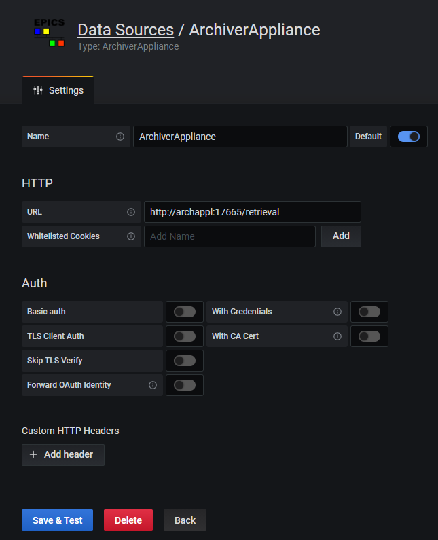The height and width of the screenshot is (540, 438).
Task: Click the With CA Cert info icon
Action: pos(337,336)
